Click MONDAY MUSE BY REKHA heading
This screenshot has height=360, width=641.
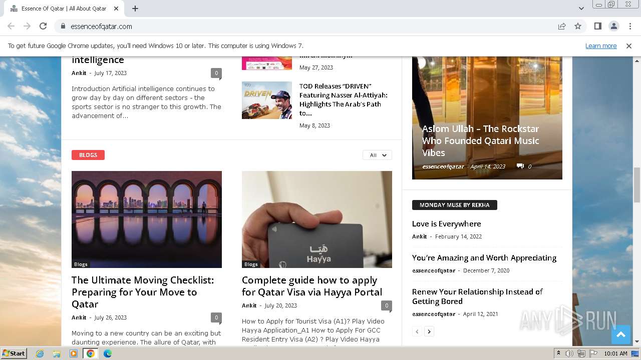[x=455, y=205]
